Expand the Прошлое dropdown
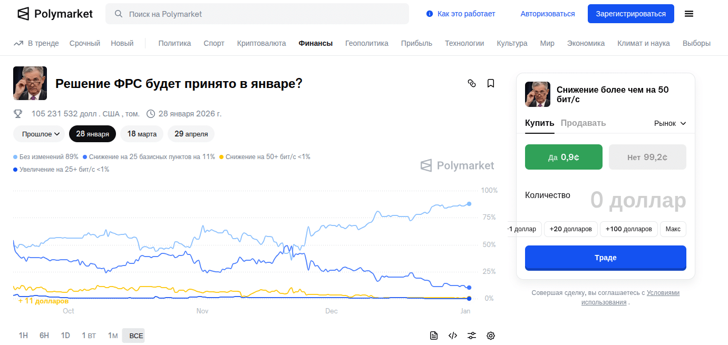728x345 pixels. click(41, 134)
